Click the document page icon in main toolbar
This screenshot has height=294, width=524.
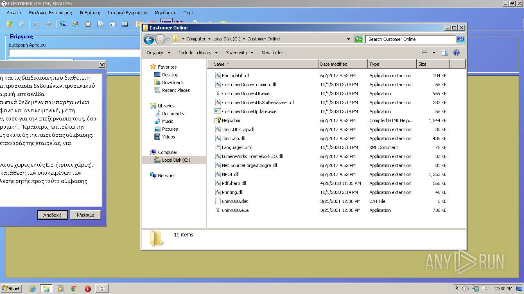[x=100, y=24]
